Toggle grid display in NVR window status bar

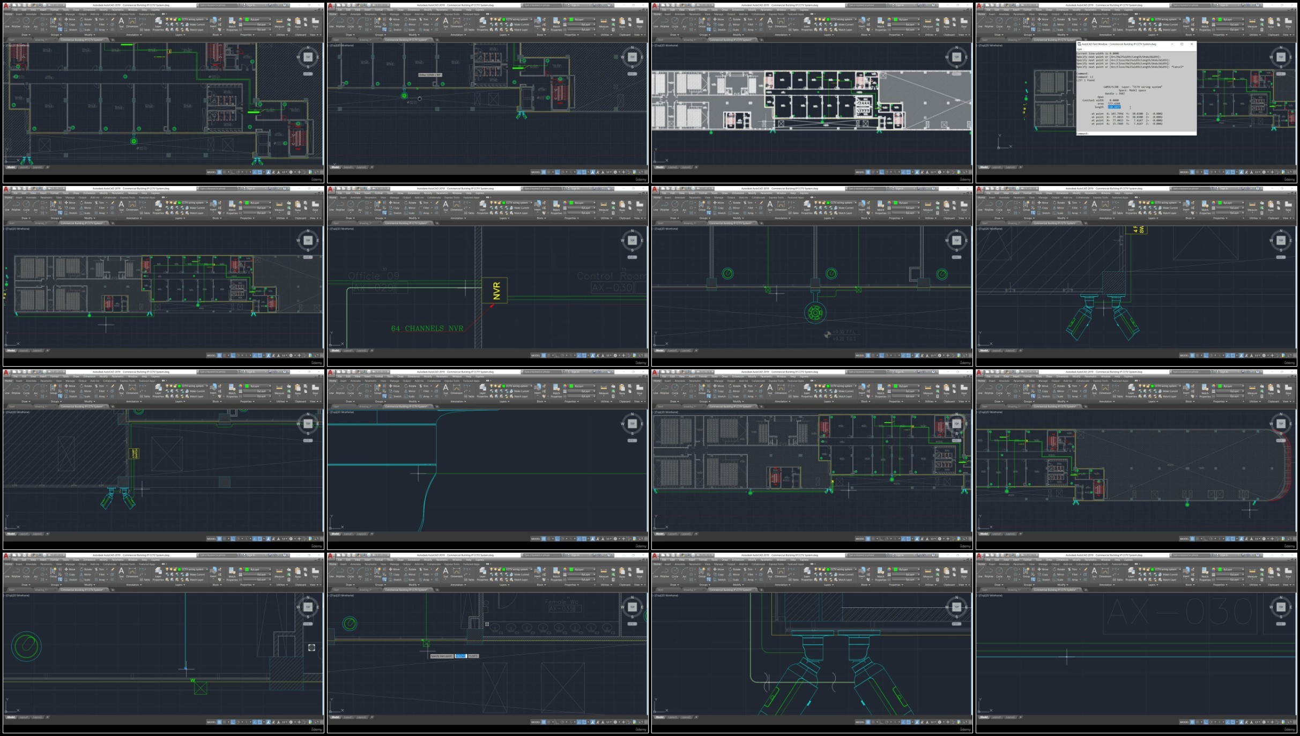point(543,355)
